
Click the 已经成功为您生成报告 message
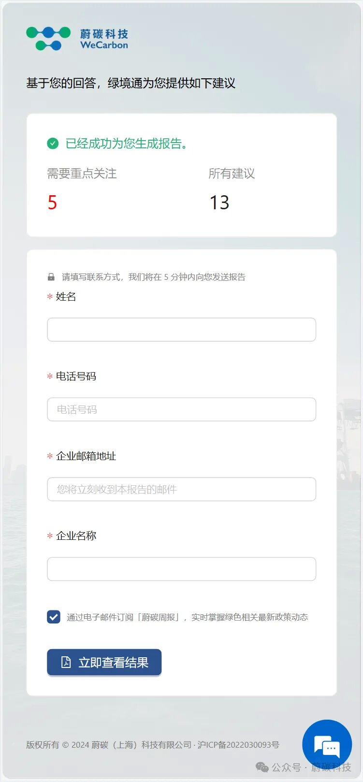coord(128,144)
